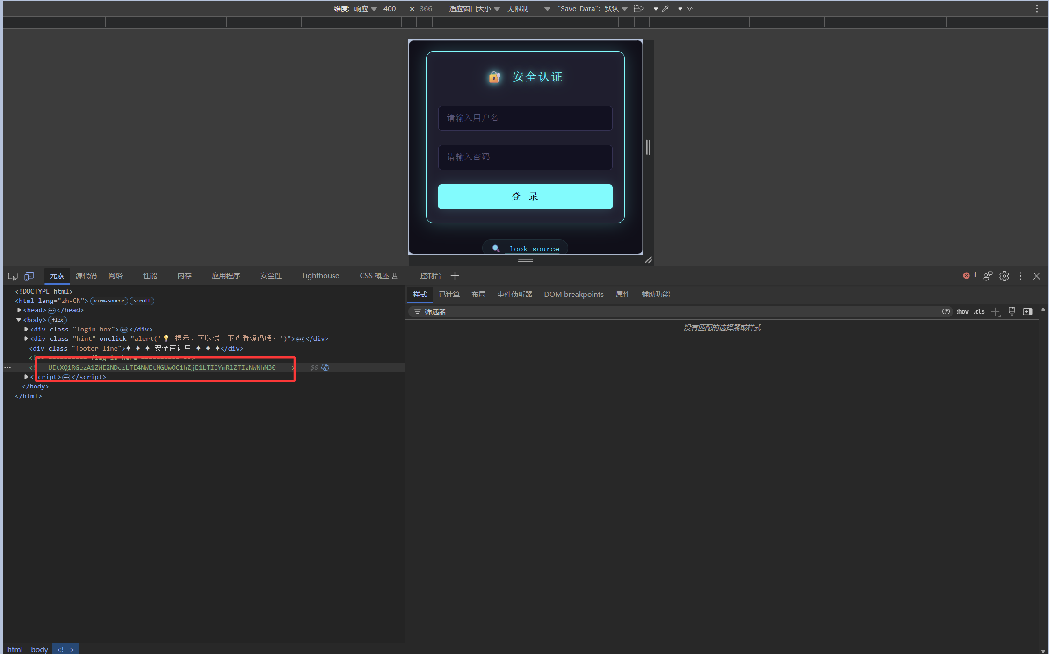Open DevTools settings gear
The image size is (1049, 654).
point(1004,276)
